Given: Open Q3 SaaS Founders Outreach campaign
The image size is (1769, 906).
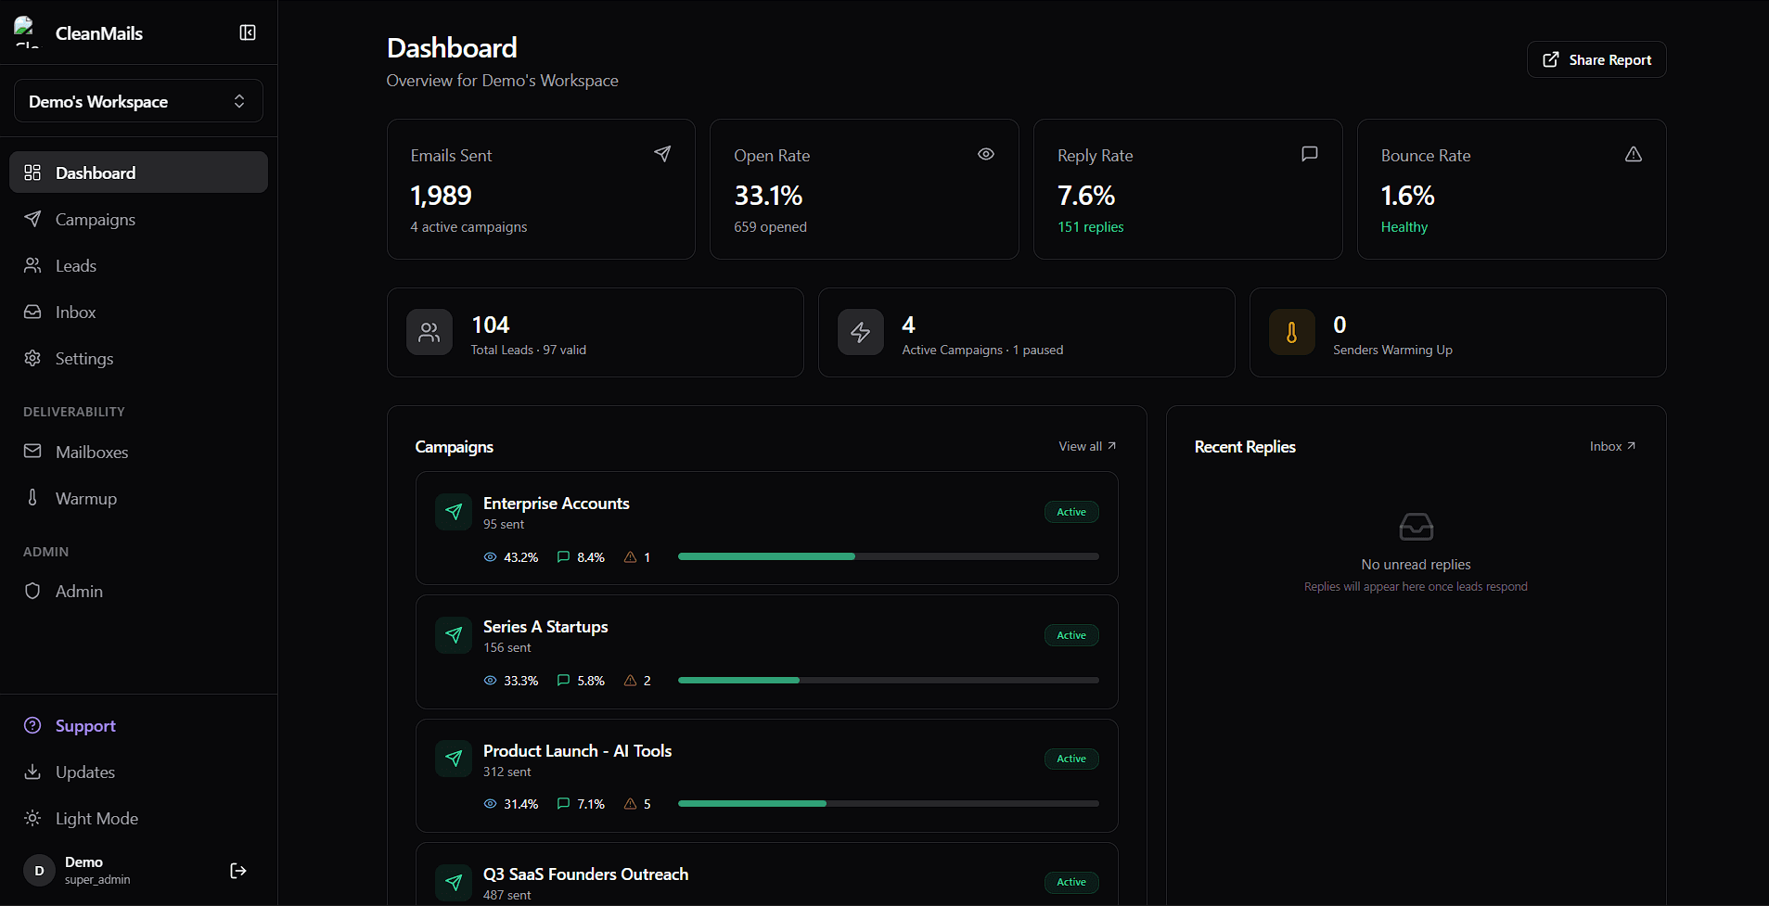Looking at the screenshot, I should (x=767, y=874).
